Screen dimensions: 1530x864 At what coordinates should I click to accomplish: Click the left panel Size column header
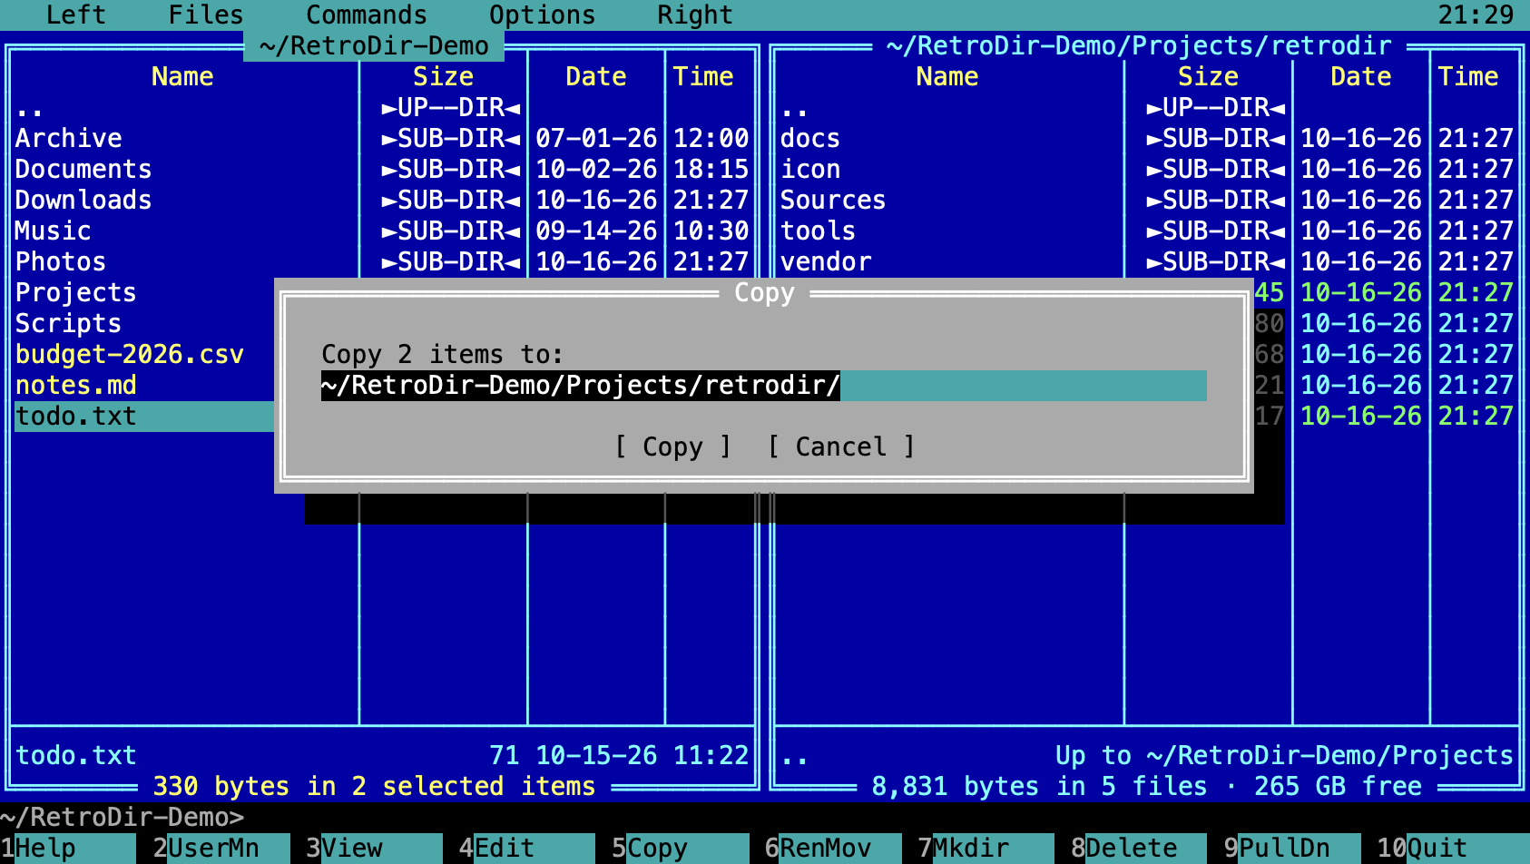[x=444, y=76]
